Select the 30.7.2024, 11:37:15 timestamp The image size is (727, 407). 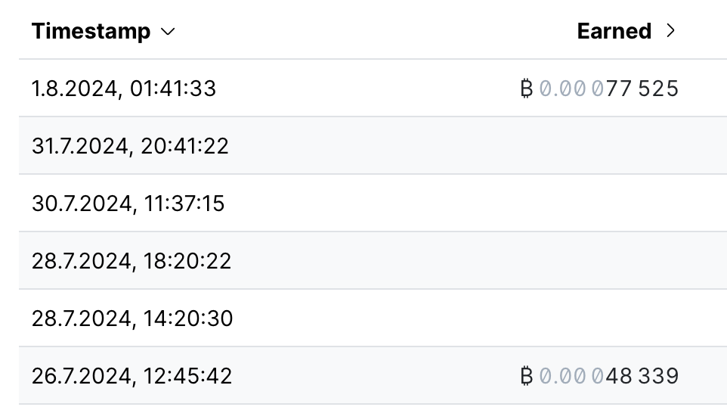pyautogui.click(x=128, y=203)
